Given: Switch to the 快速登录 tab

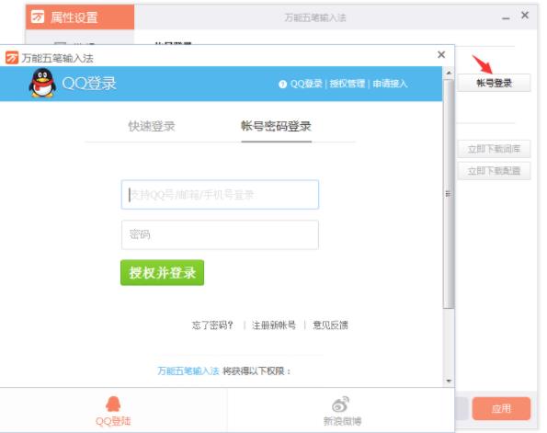Looking at the screenshot, I should click(x=152, y=126).
